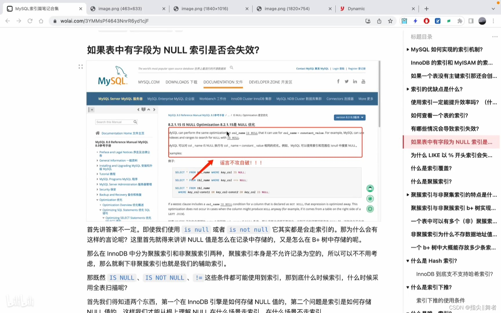The width and height of the screenshot is (501, 313).
Task: Click the '!=' inline code snippet
Action: (x=199, y=278)
